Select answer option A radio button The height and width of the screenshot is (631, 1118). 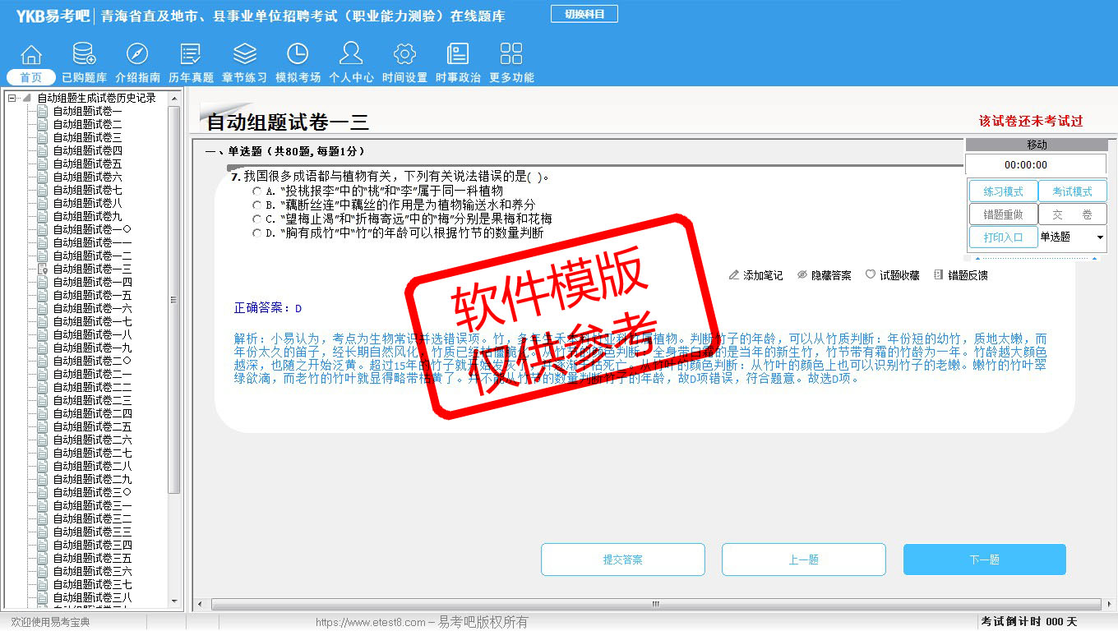click(257, 191)
